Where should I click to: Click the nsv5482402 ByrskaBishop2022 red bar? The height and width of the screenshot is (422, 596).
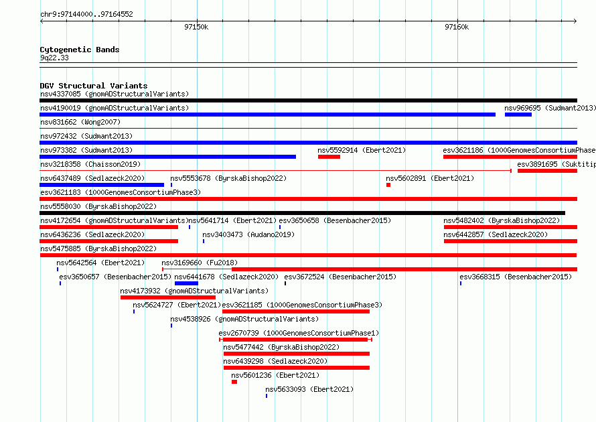510,227
